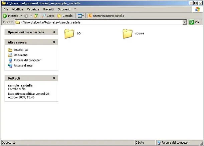Screen dimensions: 204x146
Task: Go up one folder level icon
Action: (36, 16)
